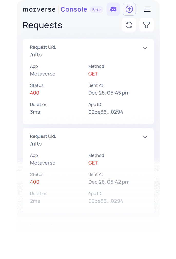The image size is (176, 259).
Task: Click the mozverse logo
Action: click(39, 9)
